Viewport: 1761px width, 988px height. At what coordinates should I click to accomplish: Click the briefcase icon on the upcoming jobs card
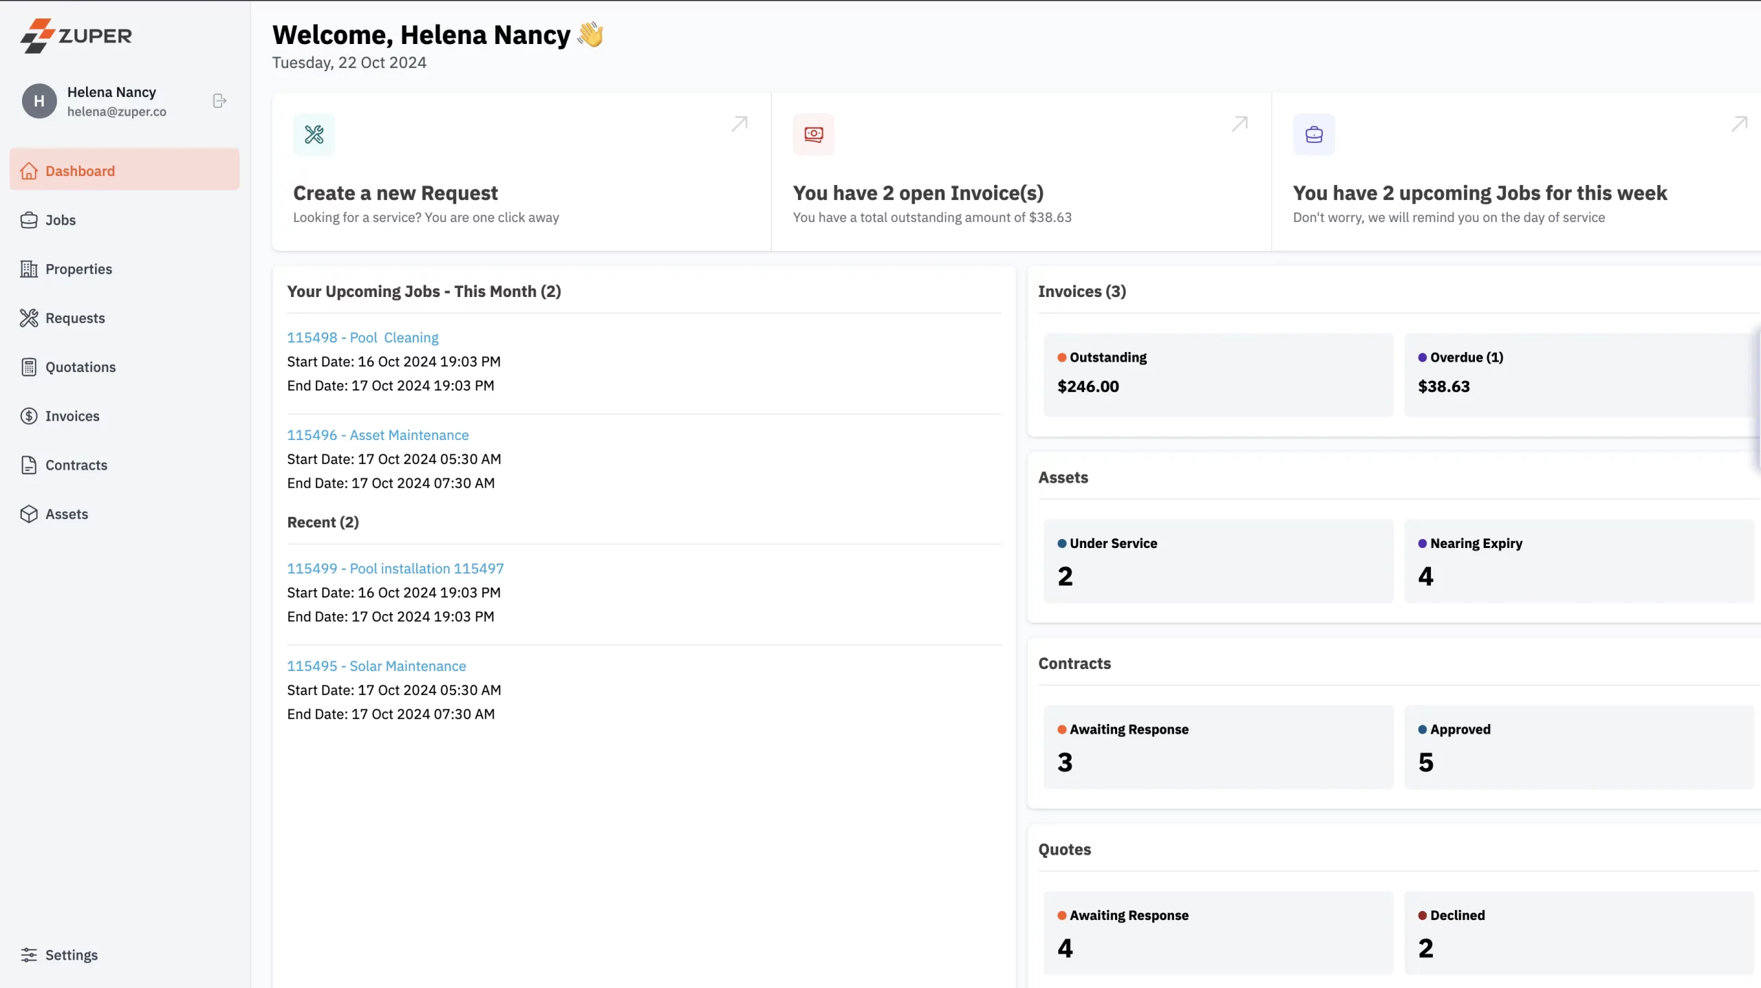point(1314,134)
